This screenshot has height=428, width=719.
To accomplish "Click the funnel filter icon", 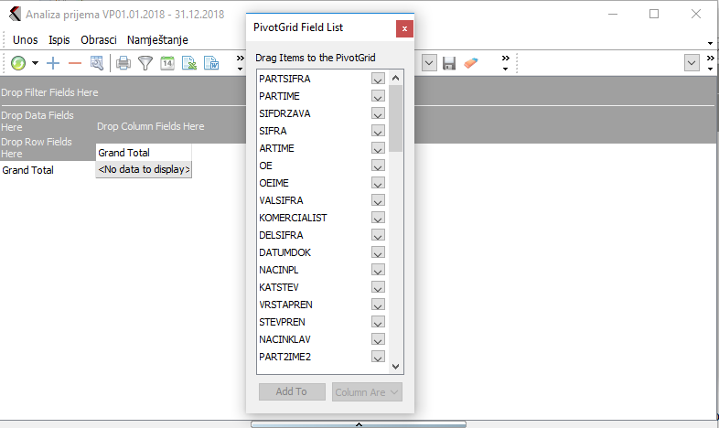I will [x=145, y=63].
